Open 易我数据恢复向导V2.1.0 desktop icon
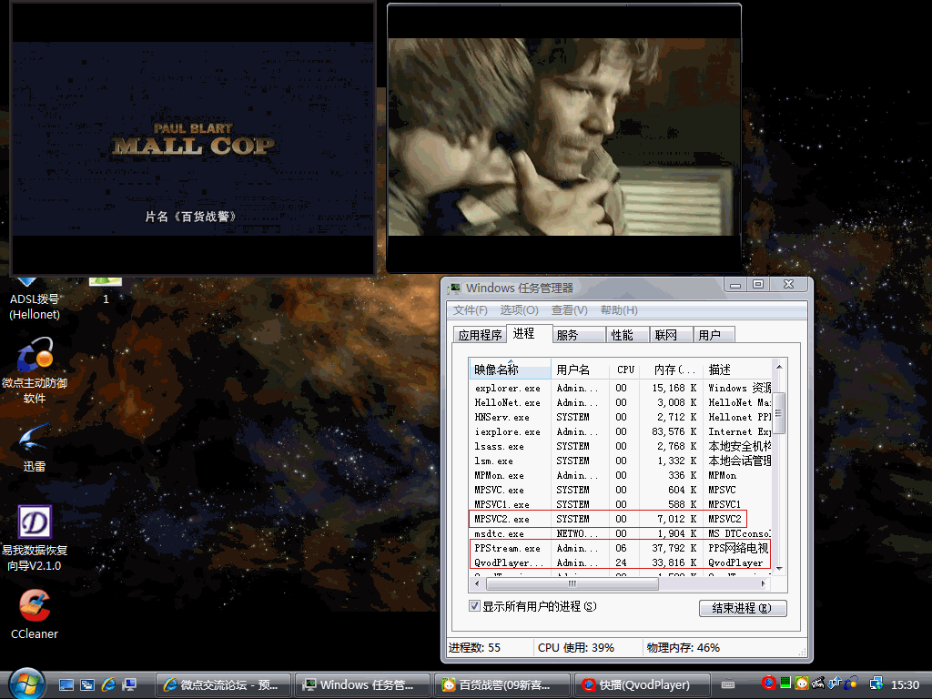Viewport: 932px width, 699px height. [35, 539]
